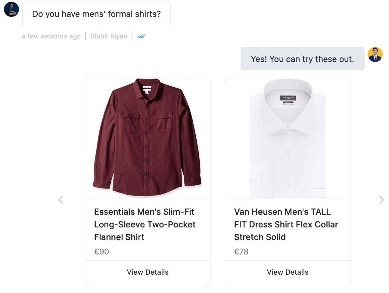The height and width of the screenshot is (293, 389).
Task: Click the agent avatar with yellow background
Action: (x=375, y=55)
